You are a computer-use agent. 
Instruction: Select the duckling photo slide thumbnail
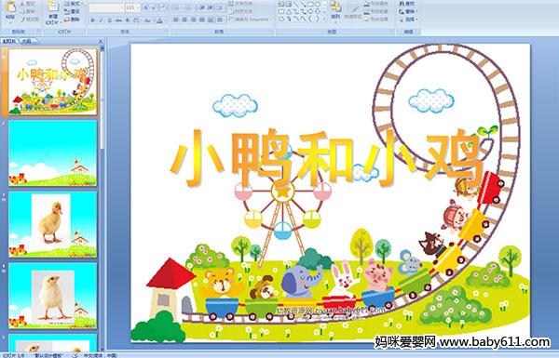pos(52,224)
